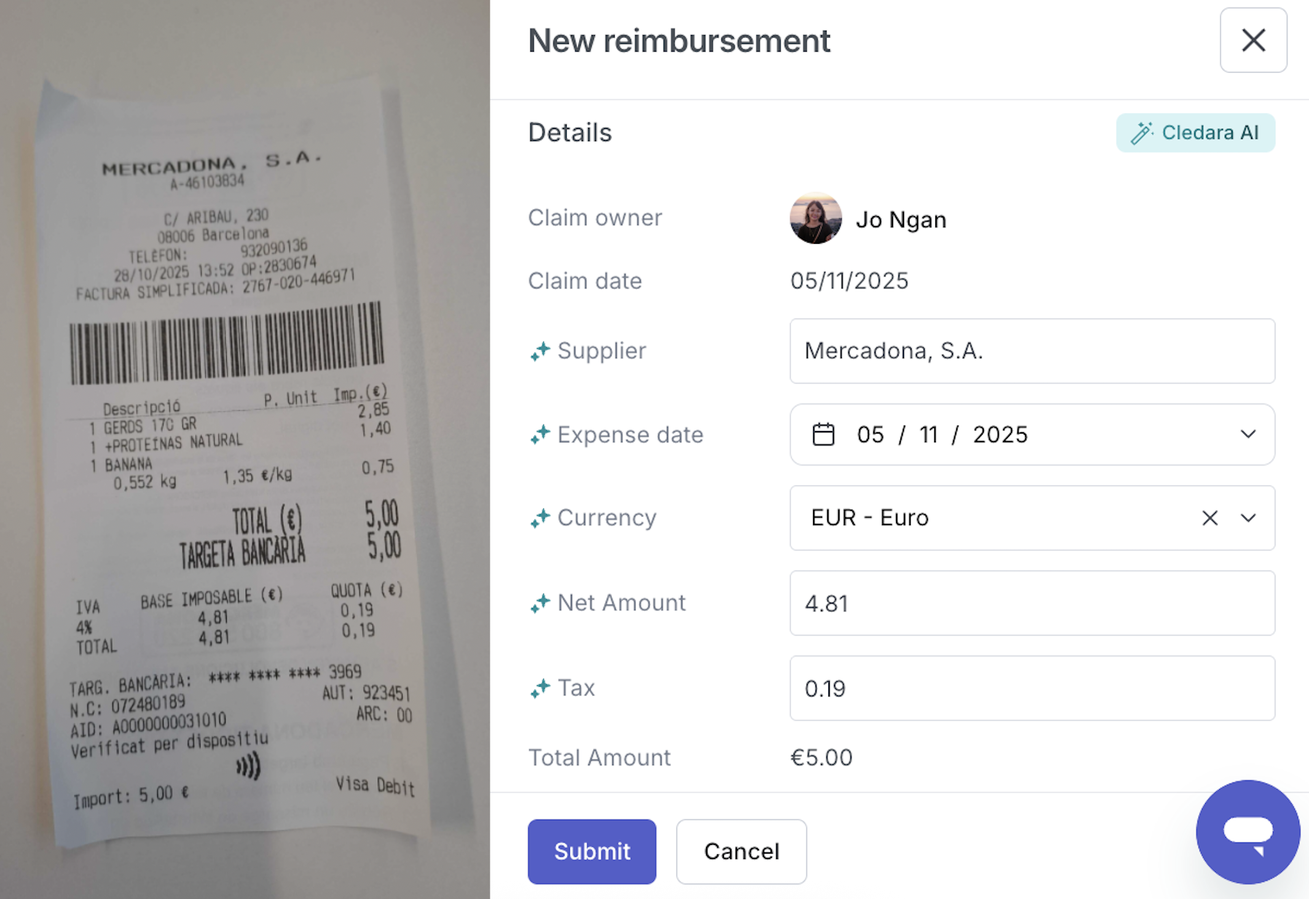The image size is (1309, 899).
Task: Click the calendar icon in Expense date
Action: [x=823, y=435]
